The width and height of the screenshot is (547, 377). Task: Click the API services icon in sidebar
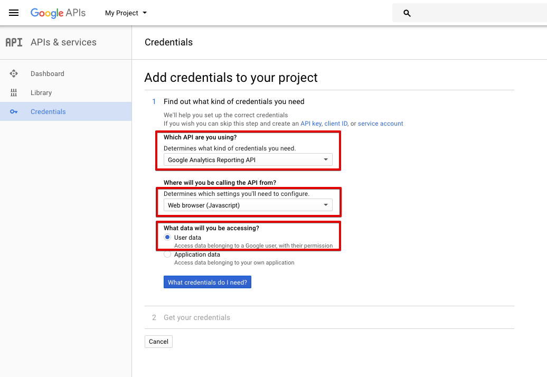(14, 42)
